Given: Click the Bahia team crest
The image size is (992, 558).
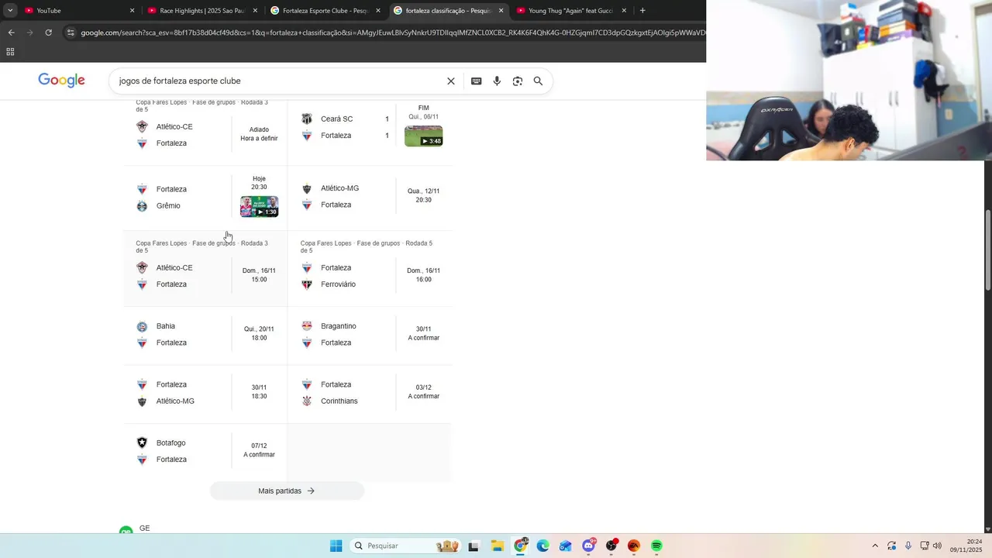Looking at the screenshot, I should click(x=142, y=326).
